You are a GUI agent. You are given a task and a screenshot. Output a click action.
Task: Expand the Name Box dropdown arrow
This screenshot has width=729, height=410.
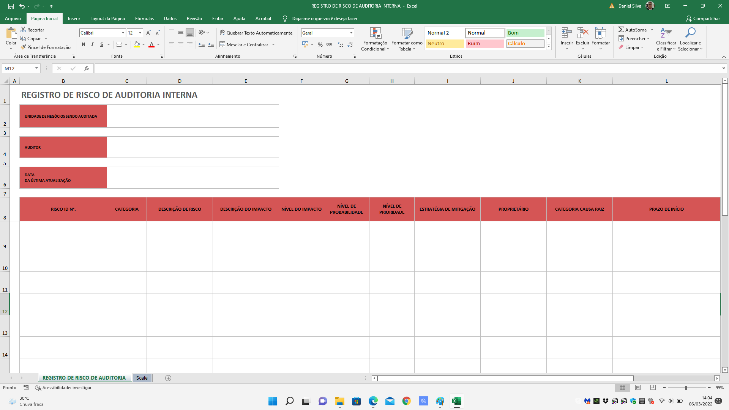click(36, 68)
